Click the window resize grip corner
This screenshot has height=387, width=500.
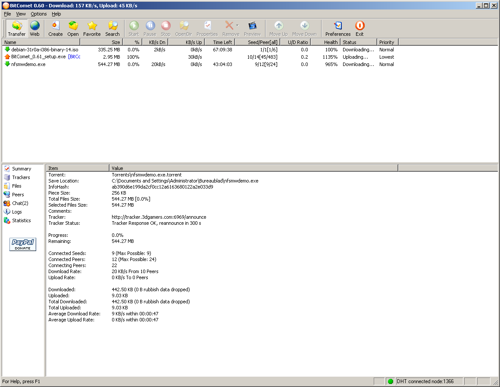(x=496, y=382)
